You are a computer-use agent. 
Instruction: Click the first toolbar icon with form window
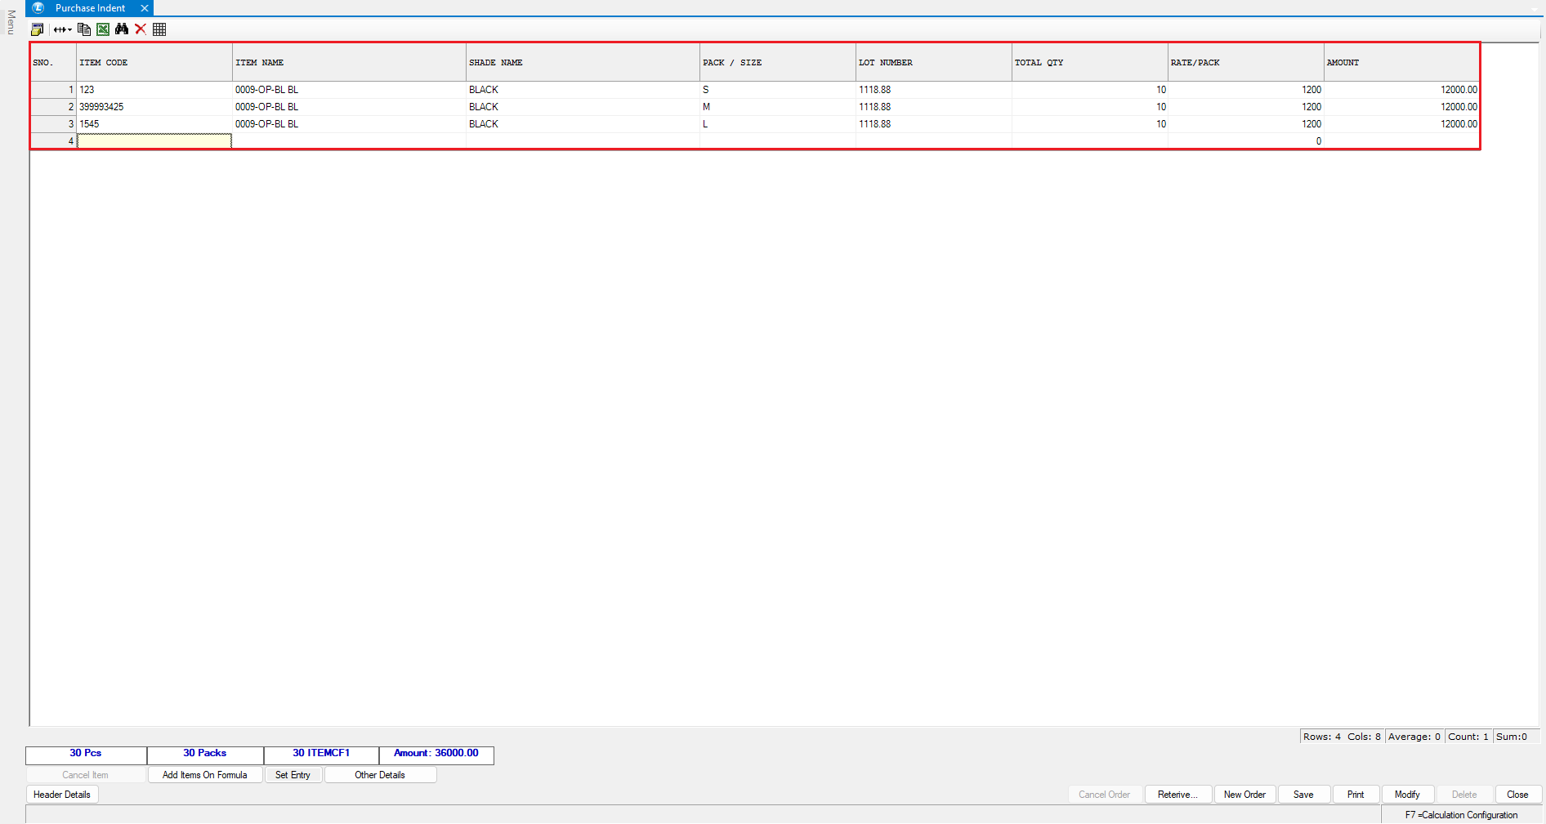37,29
